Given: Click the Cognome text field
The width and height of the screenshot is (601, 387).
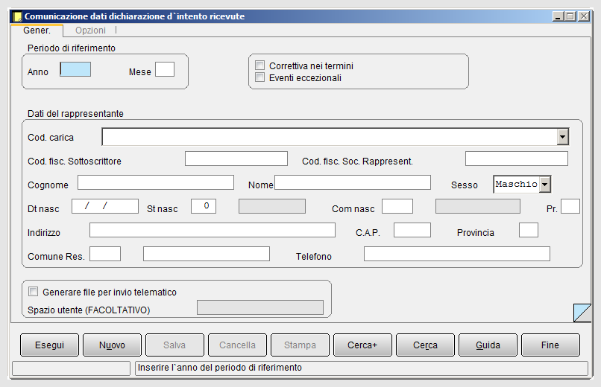Looking at the screenshot, I should click(156, 182).
